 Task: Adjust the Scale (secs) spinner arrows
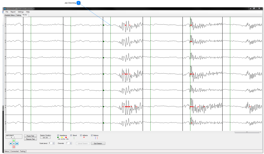[x=53, y=143]
